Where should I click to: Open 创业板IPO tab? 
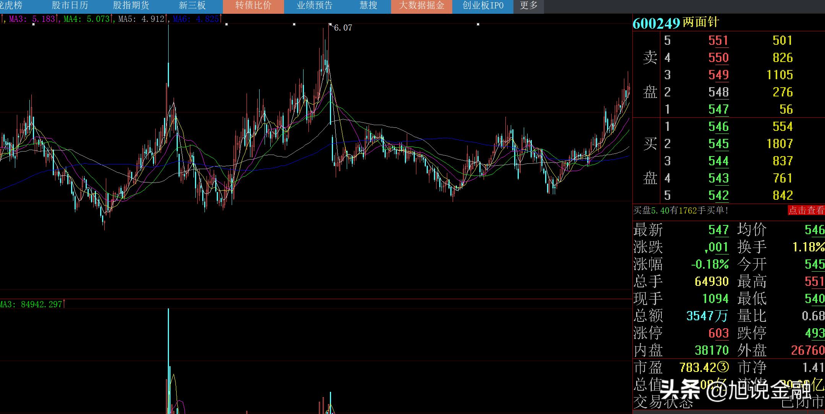483,6
